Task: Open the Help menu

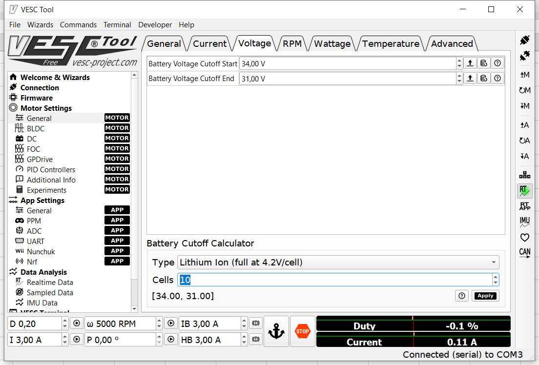Action: pyautogui.click(x=187, y=25)
